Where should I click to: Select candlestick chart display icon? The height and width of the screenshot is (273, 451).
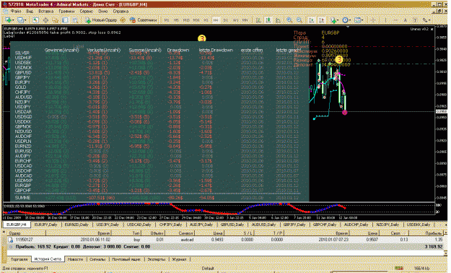pos(268,20)
